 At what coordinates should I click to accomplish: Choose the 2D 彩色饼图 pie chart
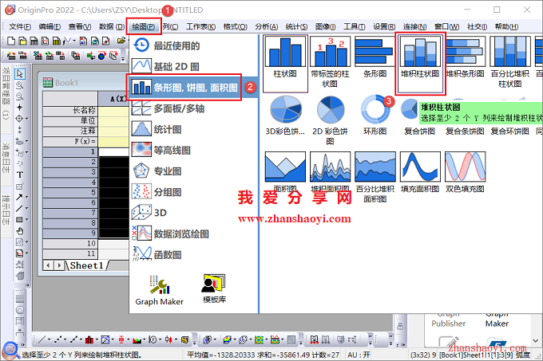(x=330, y=120)
